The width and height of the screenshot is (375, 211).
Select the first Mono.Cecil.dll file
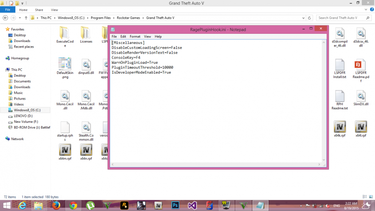click(x=65, y=100)
